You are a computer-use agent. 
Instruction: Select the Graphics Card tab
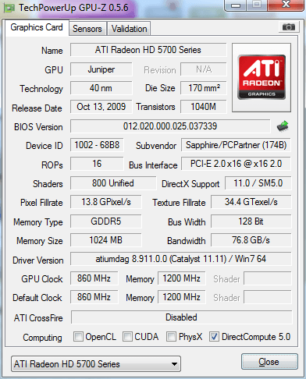[x=37, y=27]
